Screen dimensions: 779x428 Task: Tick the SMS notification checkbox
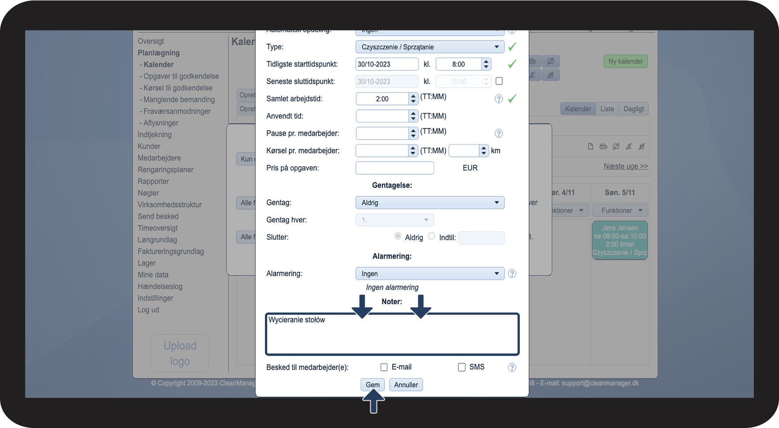tap(462, 367)
